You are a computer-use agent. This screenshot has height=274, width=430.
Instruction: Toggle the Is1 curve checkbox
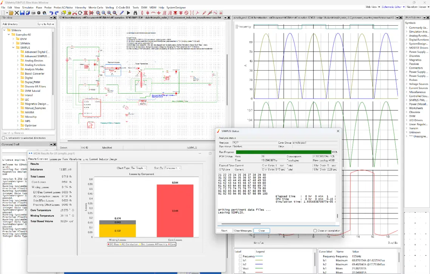[241, 260]
